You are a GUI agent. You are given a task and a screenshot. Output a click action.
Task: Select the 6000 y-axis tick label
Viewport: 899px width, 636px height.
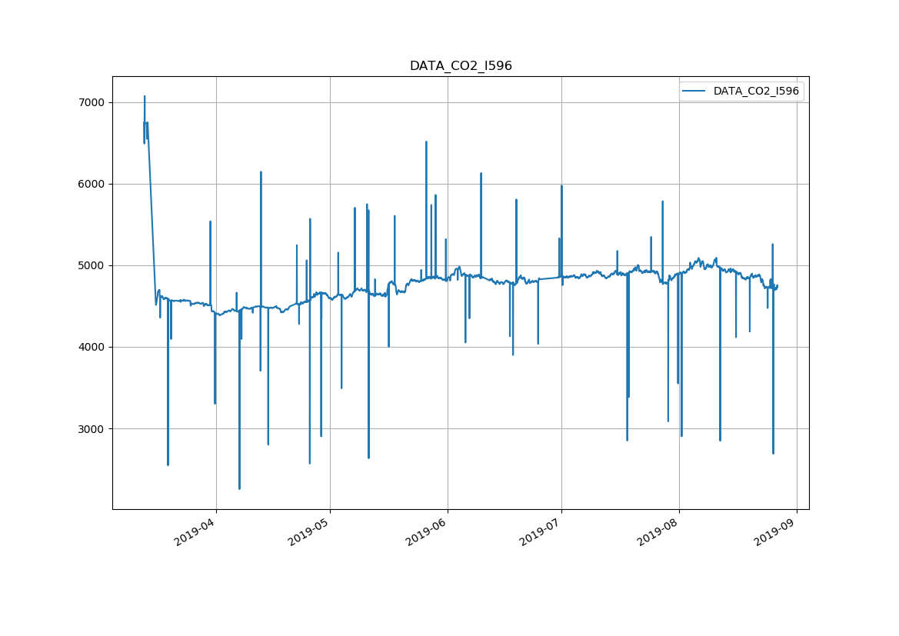pyautogui.click(x=92, y=185)
